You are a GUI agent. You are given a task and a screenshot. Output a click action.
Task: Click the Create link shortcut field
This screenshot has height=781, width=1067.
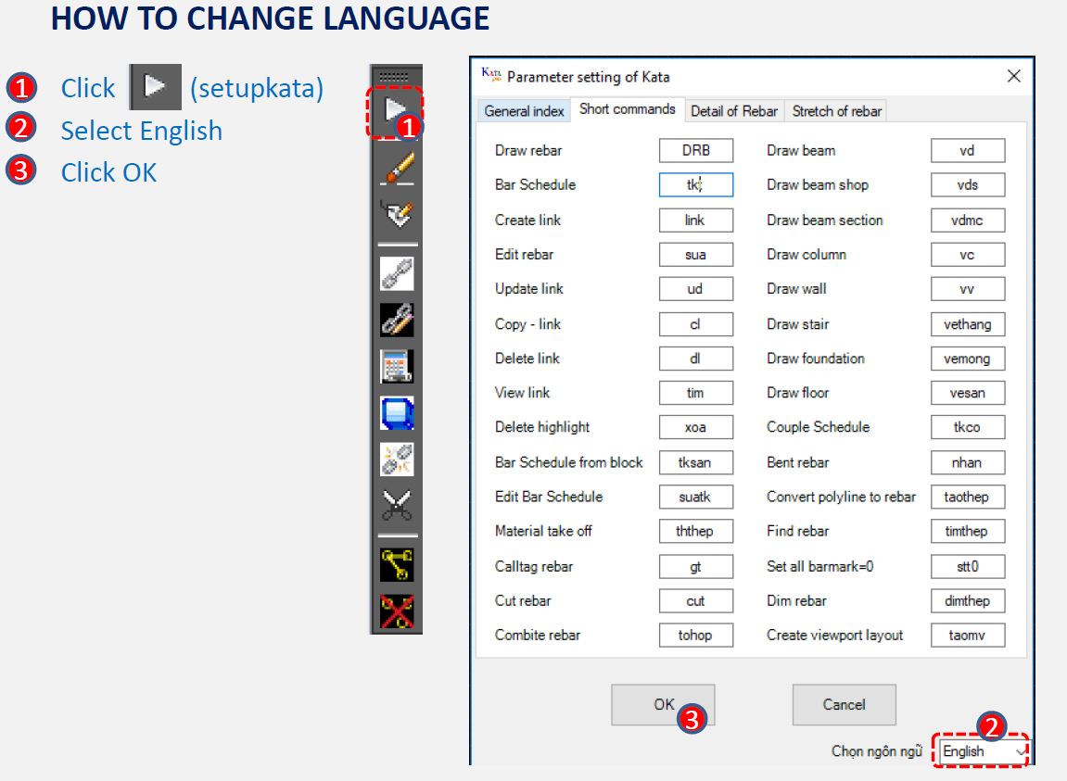point(695,220)
